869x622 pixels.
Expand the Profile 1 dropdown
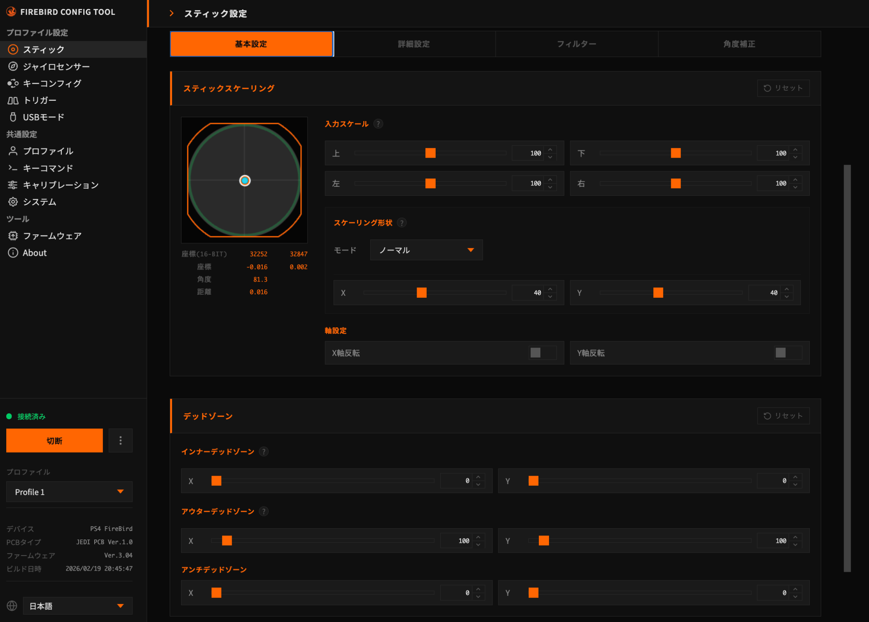[69, 492]
